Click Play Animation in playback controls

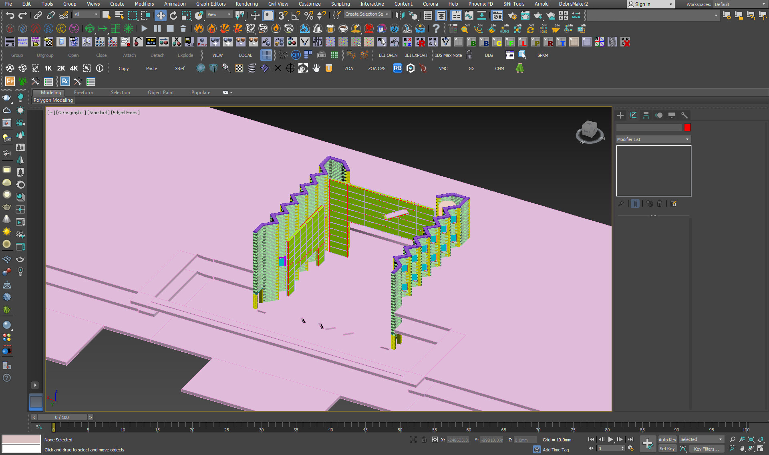(x=610, y=439)
